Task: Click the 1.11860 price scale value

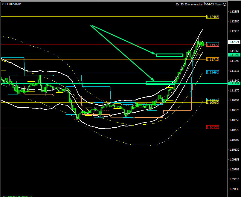Action: [234, 51]
